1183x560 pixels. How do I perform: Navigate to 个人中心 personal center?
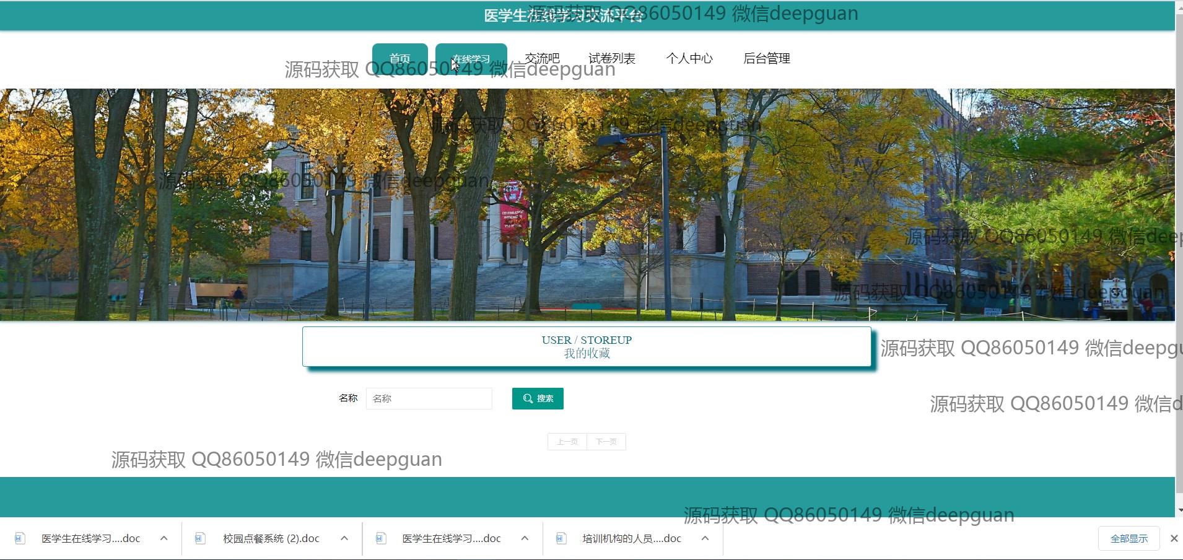coord(689,59)
